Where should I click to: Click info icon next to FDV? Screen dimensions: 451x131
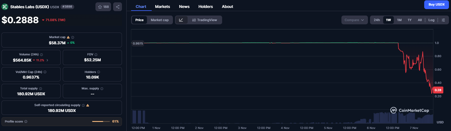pos(97,55)
